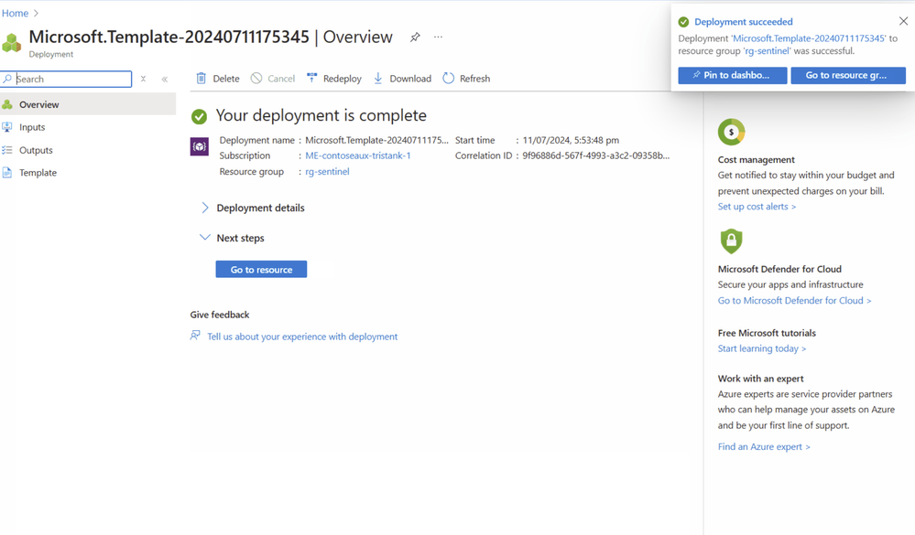The height and width of the screenshot is (535, 915).
Task: Click 'rg-sentinel' link in the notification
Action: 767,50
